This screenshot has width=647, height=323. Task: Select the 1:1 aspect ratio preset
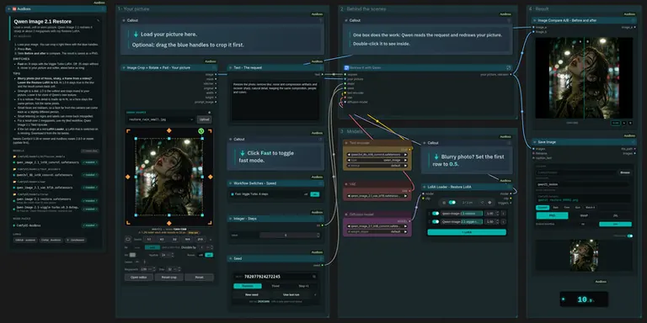(149, 239)
